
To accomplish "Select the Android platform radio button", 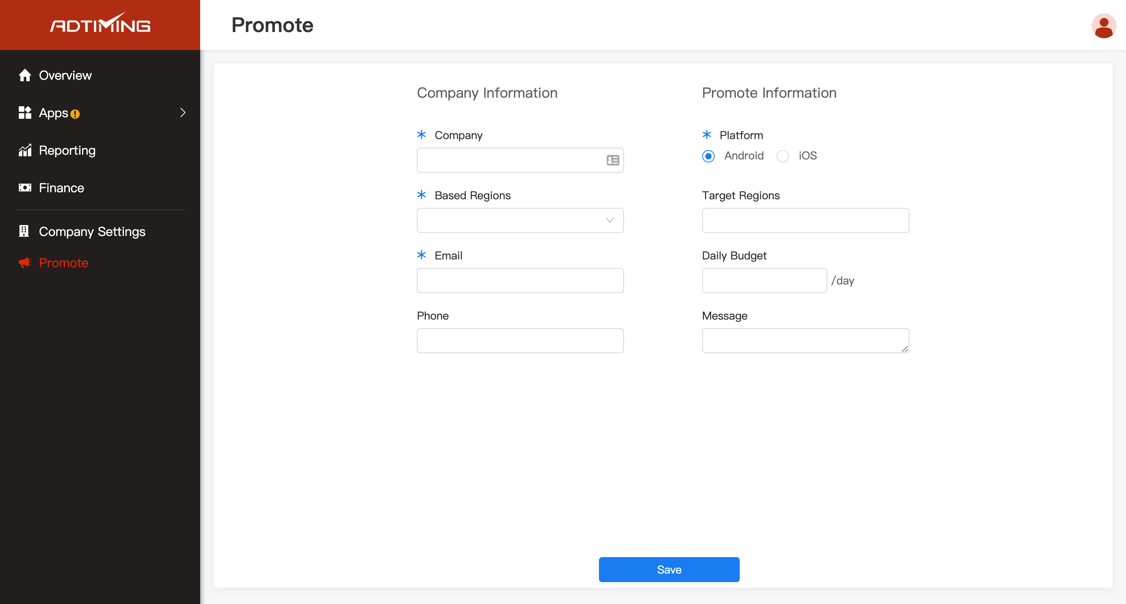I will pos(708,156).
